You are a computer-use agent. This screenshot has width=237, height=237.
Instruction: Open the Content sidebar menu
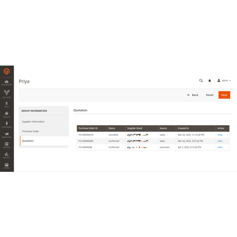(7, 146)
